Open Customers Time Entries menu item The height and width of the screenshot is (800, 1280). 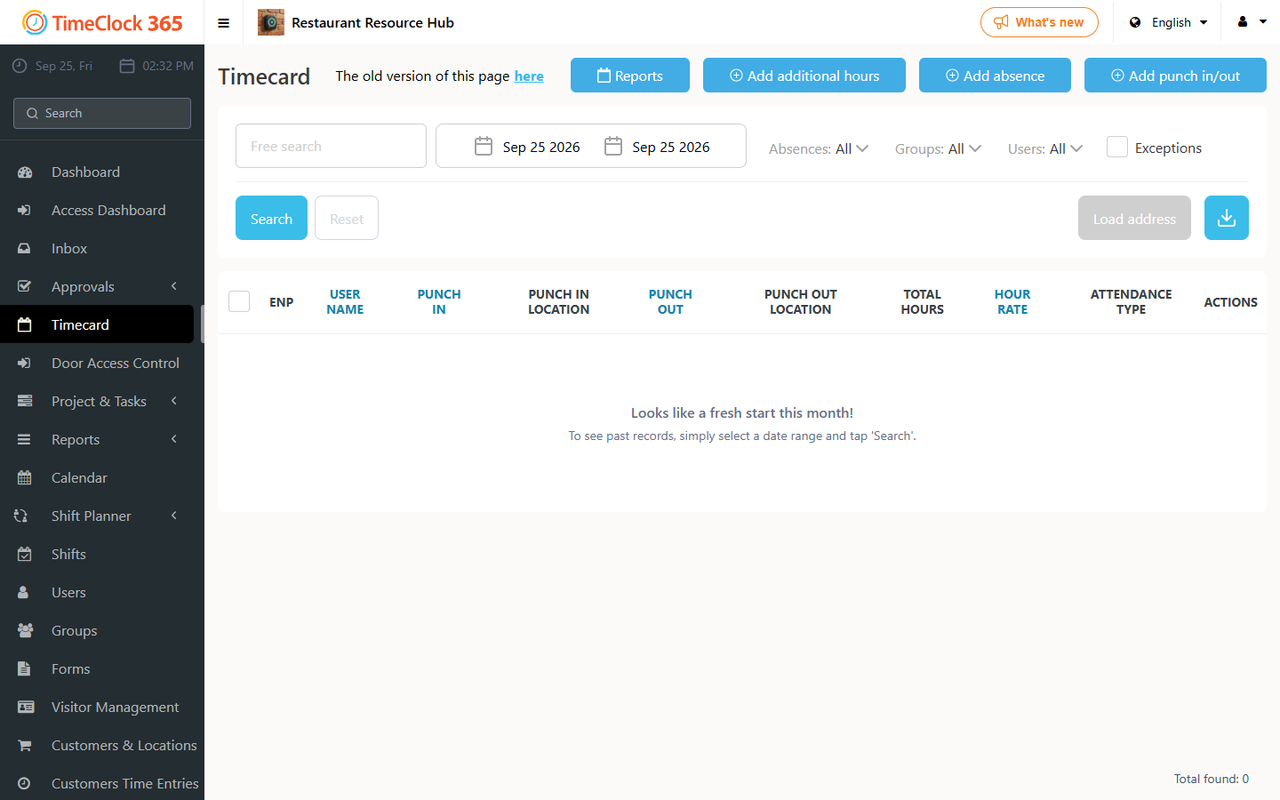tap(102, 784)
